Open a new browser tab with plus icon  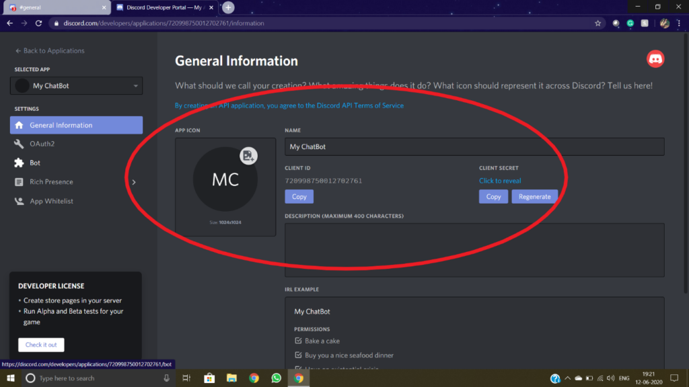point(228,7)
